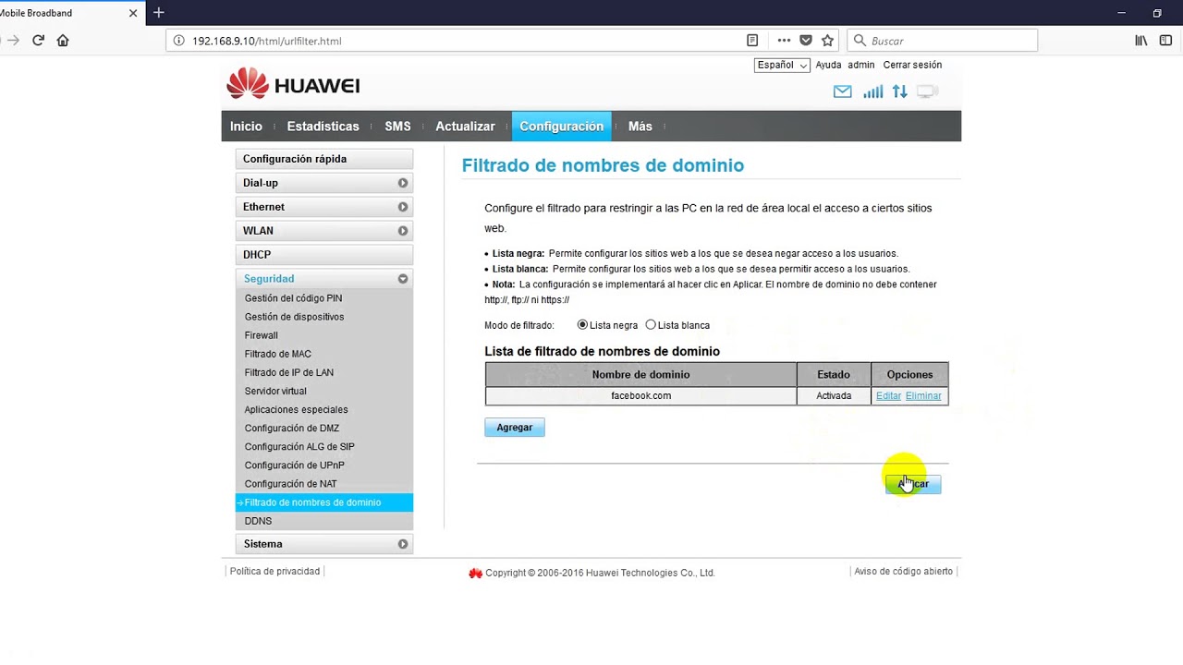Viewport: 1183px width, 665px height.
Task: Click the browser Buscar search field
Action: click(x=943, y=41)
